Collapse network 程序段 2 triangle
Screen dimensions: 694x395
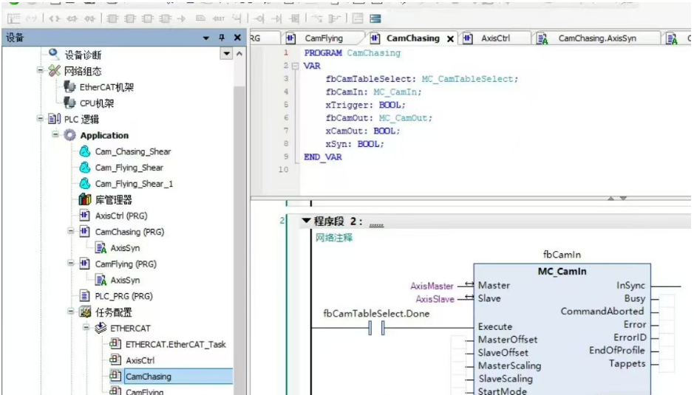tap(305, 221)
